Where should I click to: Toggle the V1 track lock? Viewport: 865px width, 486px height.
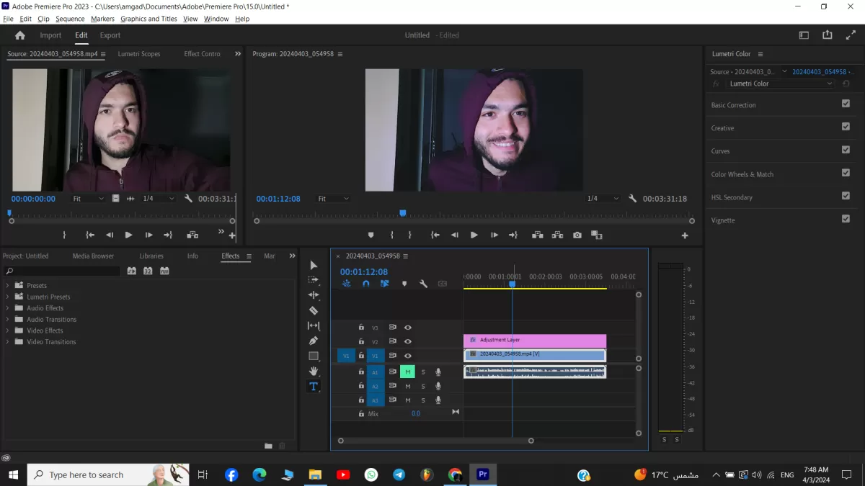(x=361, y=356)
